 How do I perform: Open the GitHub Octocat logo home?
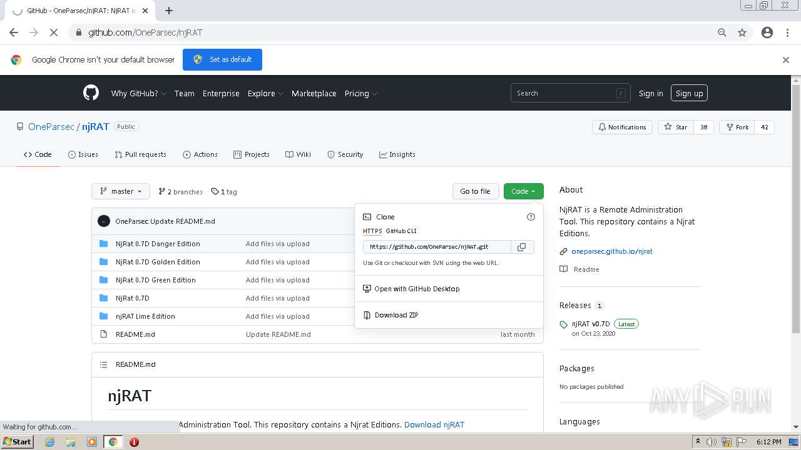tap(91, 93)
